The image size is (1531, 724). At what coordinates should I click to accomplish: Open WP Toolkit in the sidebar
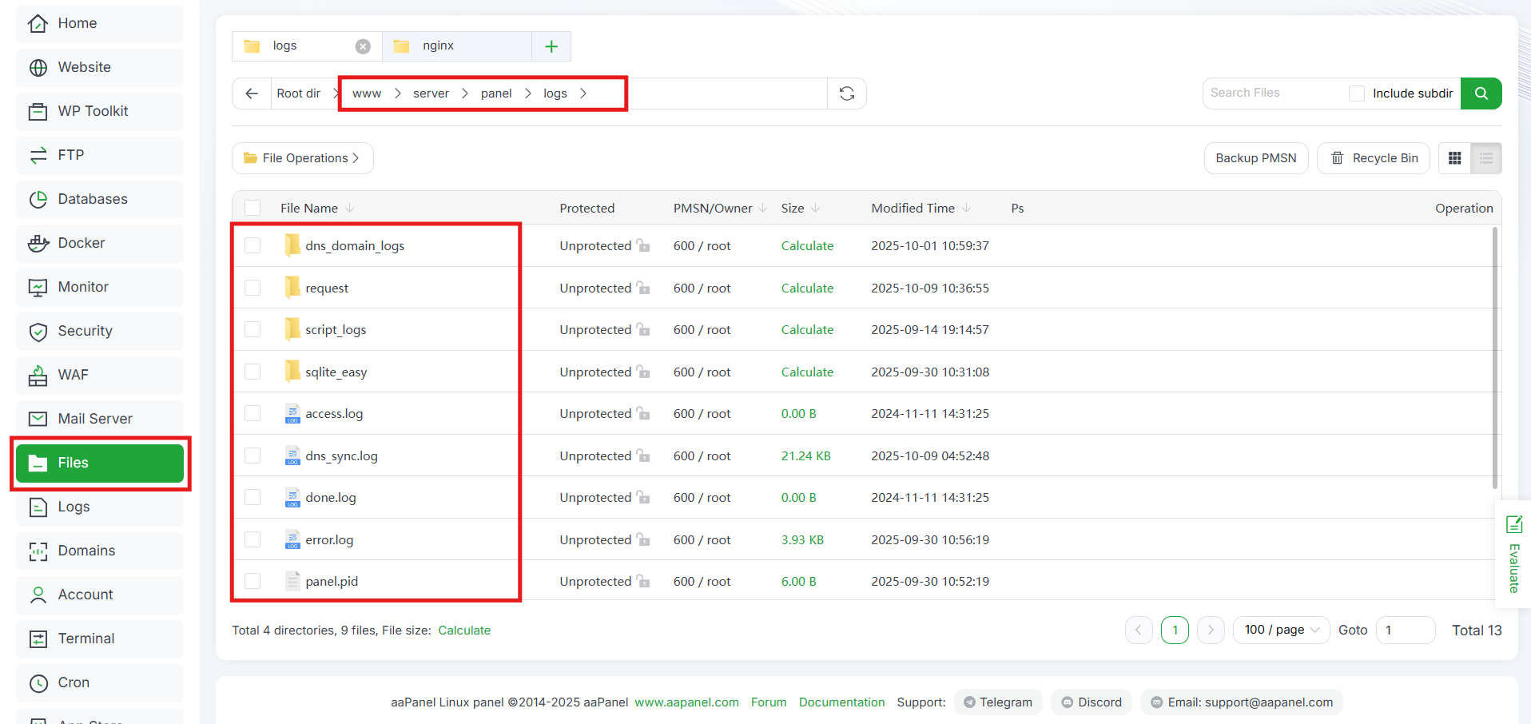[100, 111]
